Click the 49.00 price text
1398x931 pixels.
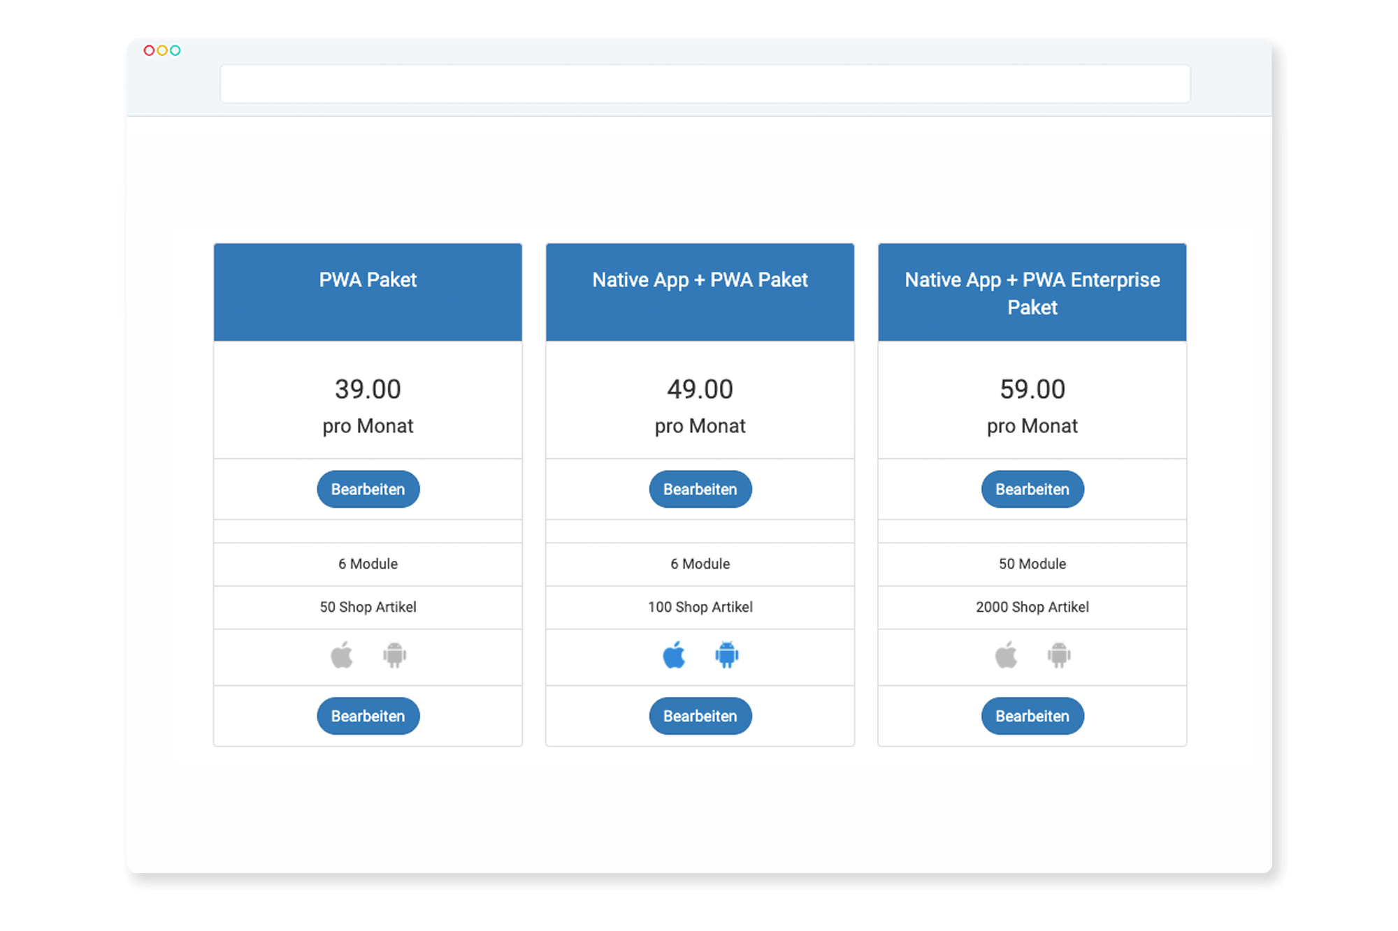700,389
